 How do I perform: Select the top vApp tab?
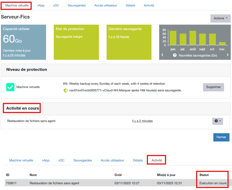(41, 5)
